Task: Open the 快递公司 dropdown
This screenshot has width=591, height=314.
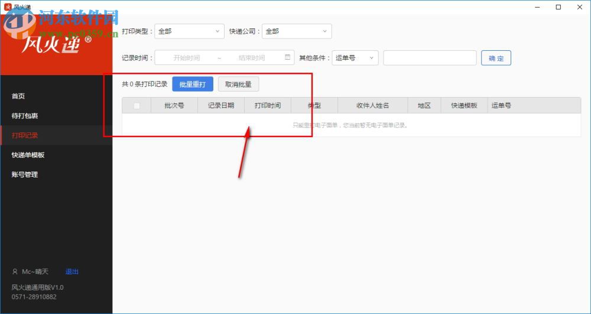Action: (x=297, y=31)
